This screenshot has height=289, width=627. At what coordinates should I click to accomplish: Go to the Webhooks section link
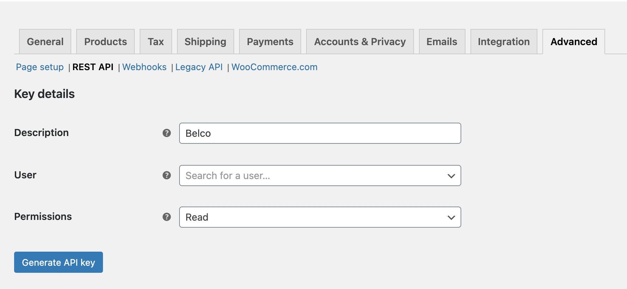pos(145,67)
